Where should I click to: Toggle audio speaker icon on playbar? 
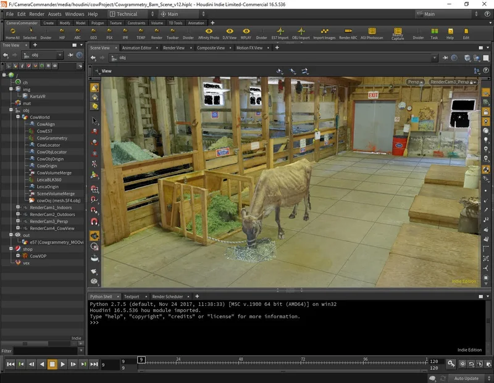coord(480,364)
